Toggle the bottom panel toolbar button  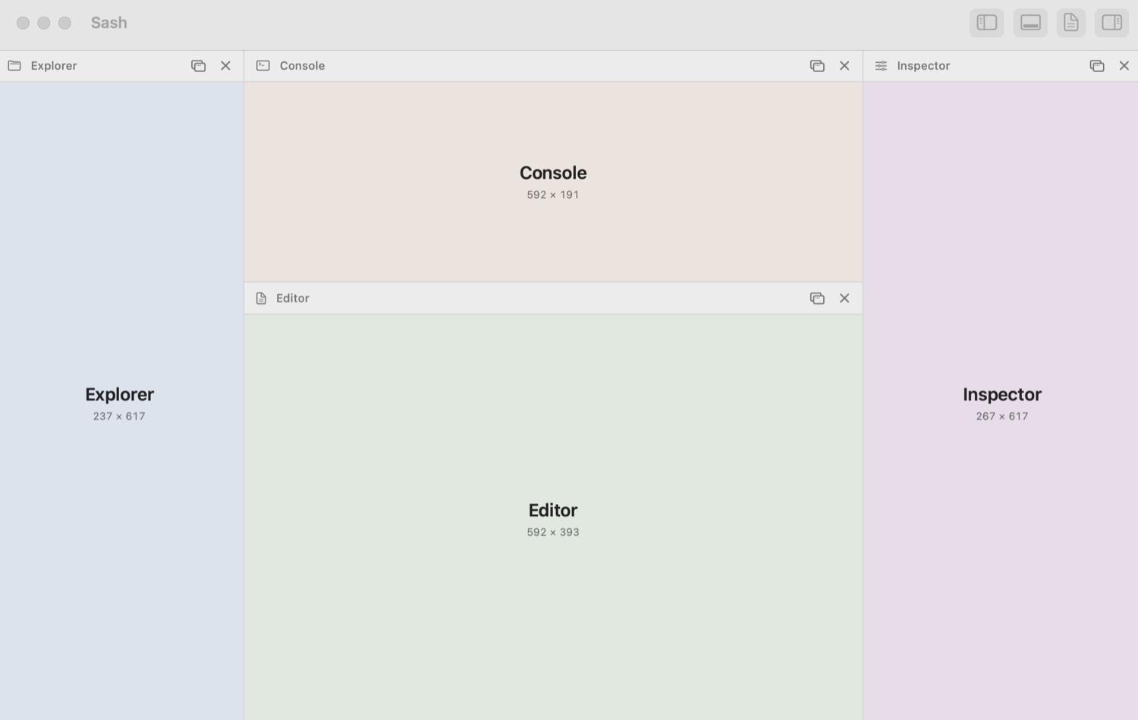(x=1030, y=23)
